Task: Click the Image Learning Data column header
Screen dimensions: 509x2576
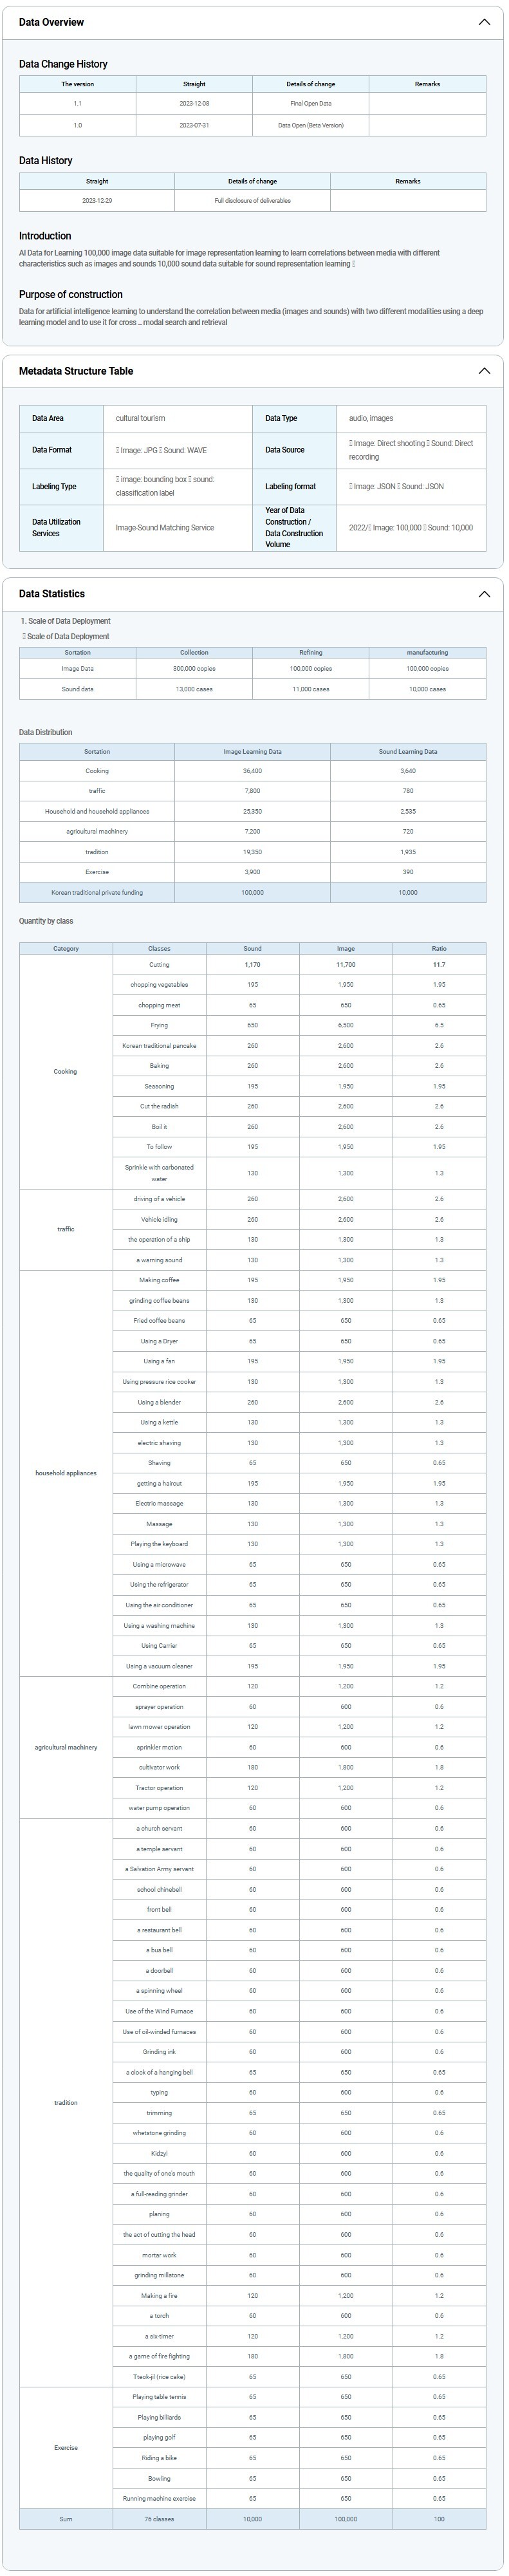Action: (252, 751)
